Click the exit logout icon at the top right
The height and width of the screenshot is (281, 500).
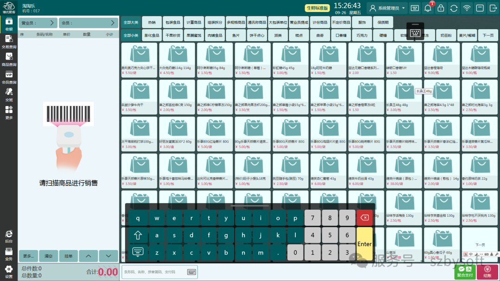493,8
